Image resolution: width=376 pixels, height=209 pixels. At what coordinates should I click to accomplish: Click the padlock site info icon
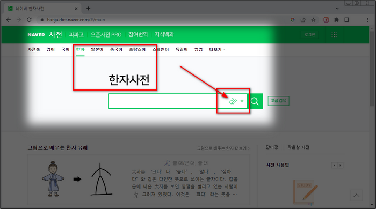tap(42, 20)
